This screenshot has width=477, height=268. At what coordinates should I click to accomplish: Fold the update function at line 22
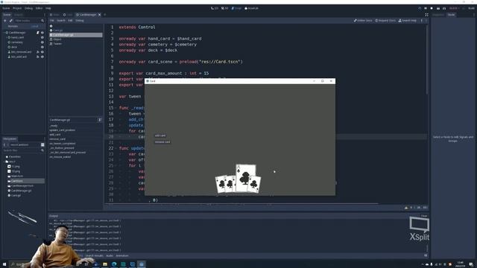116,148
